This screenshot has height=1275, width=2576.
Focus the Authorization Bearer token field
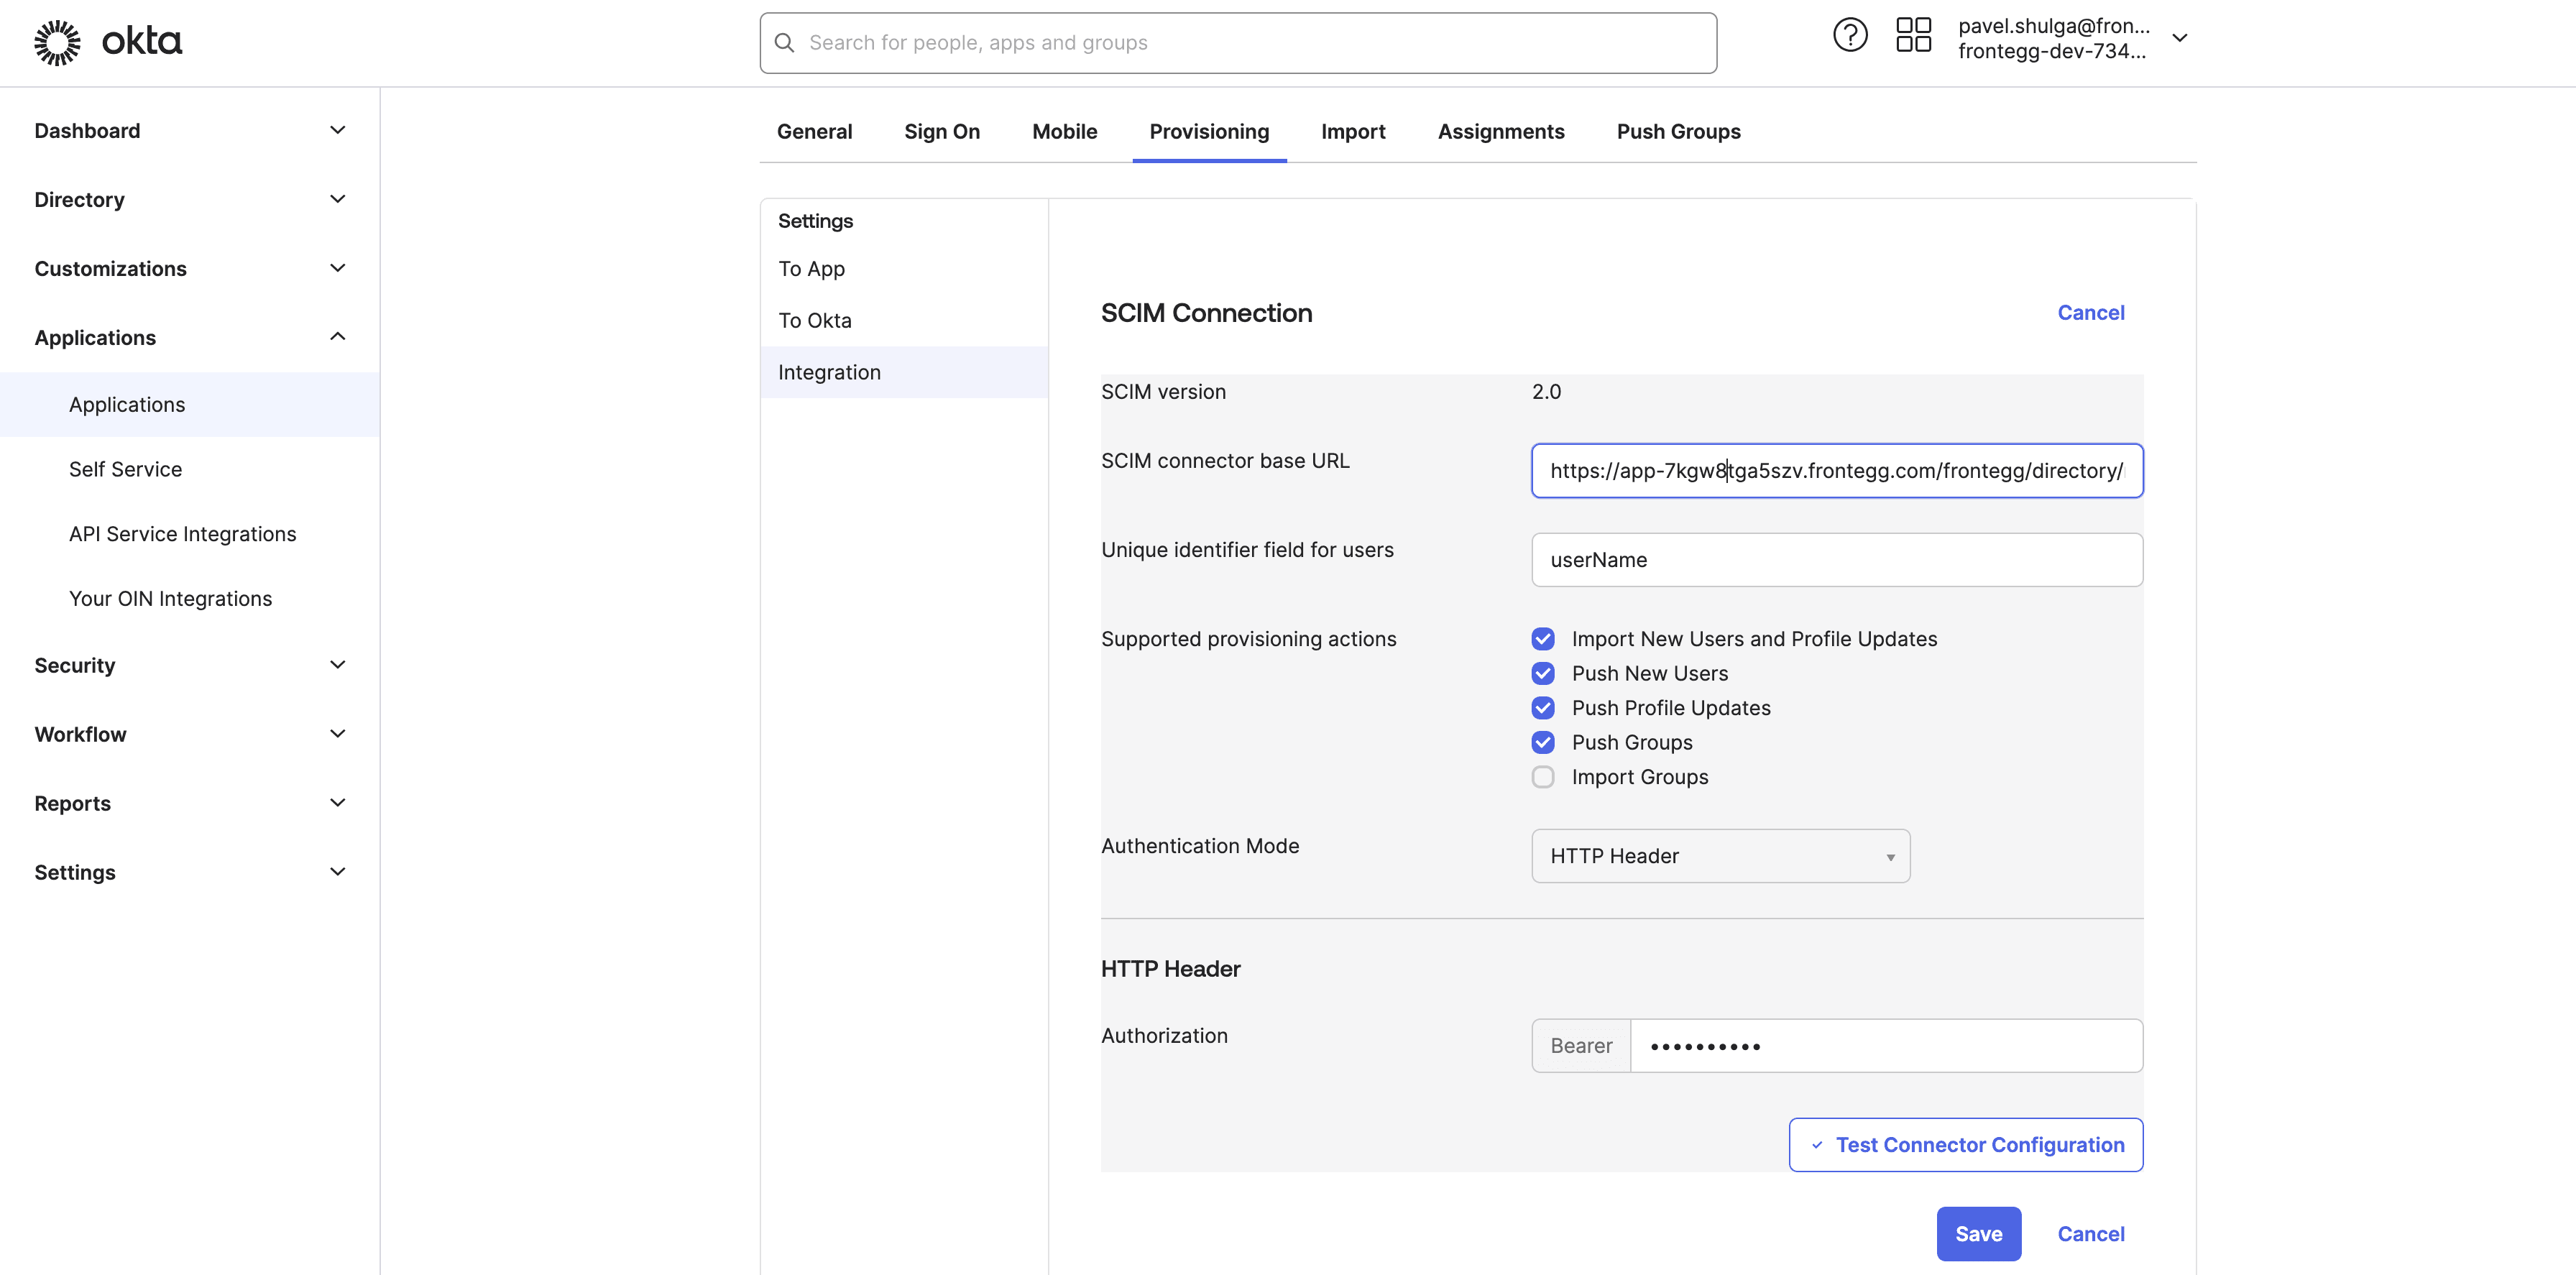pos(1886,1046)
